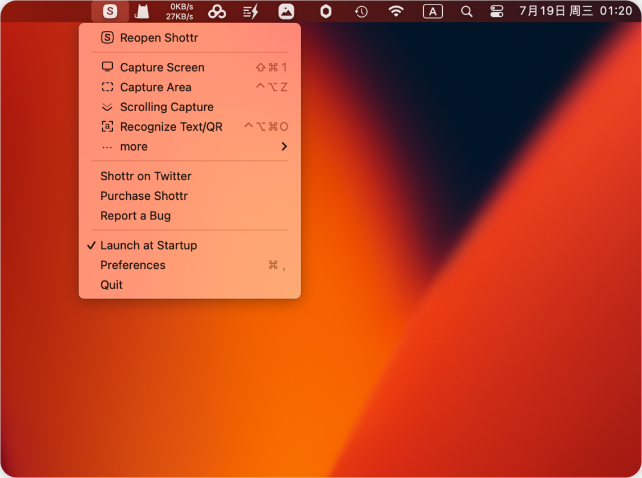
Task: Open Shottr Preferences
Action: tap(190, 265)
